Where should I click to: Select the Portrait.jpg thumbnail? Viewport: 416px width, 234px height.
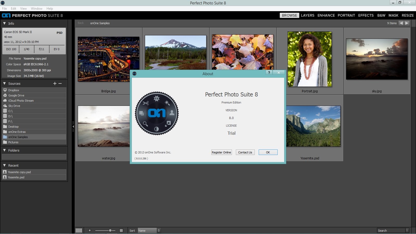pyautogui.click(x=310, y=59)
